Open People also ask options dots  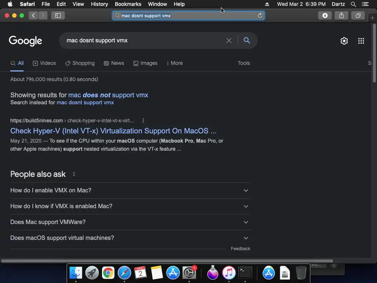point(74,174)
